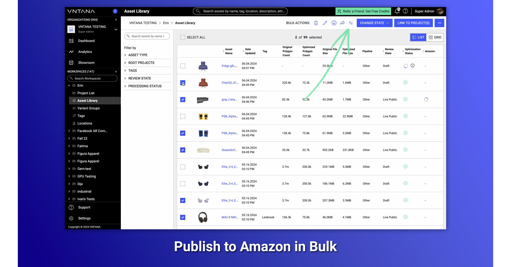Click the bulk delete trash icon
The height and width of the screenshot is (267, 511).
tap(316, 23)
